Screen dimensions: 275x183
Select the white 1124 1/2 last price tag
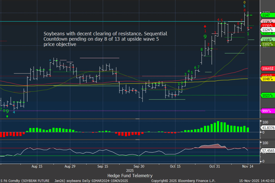(x=267, y=29)
